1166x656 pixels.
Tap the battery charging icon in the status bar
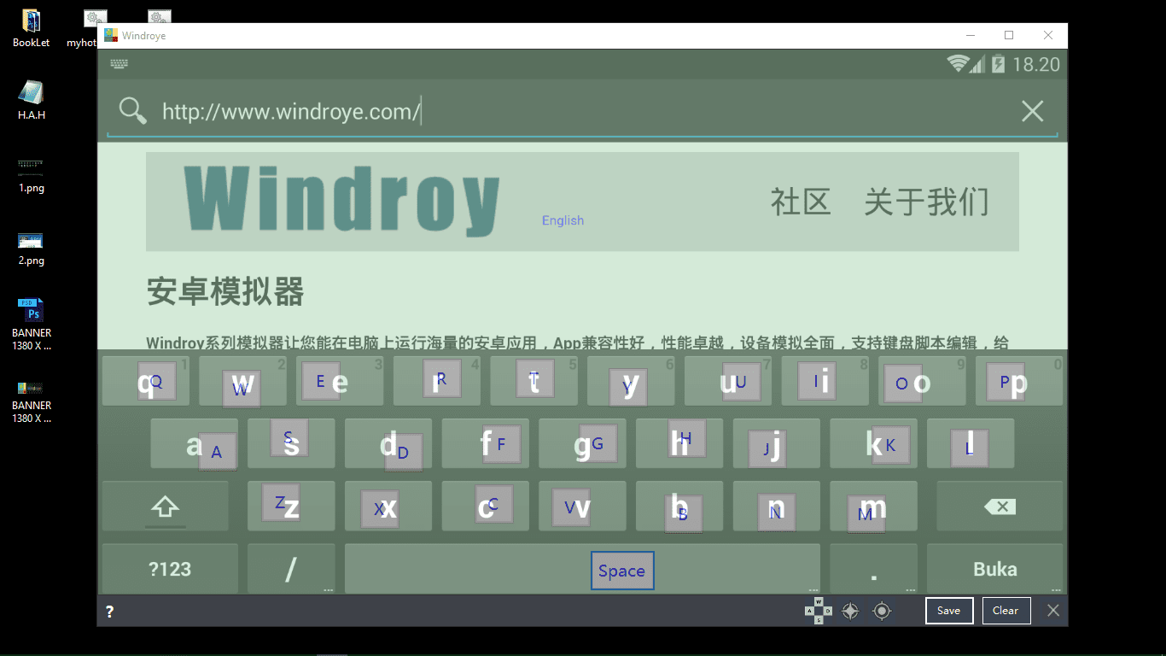point(998,63)
